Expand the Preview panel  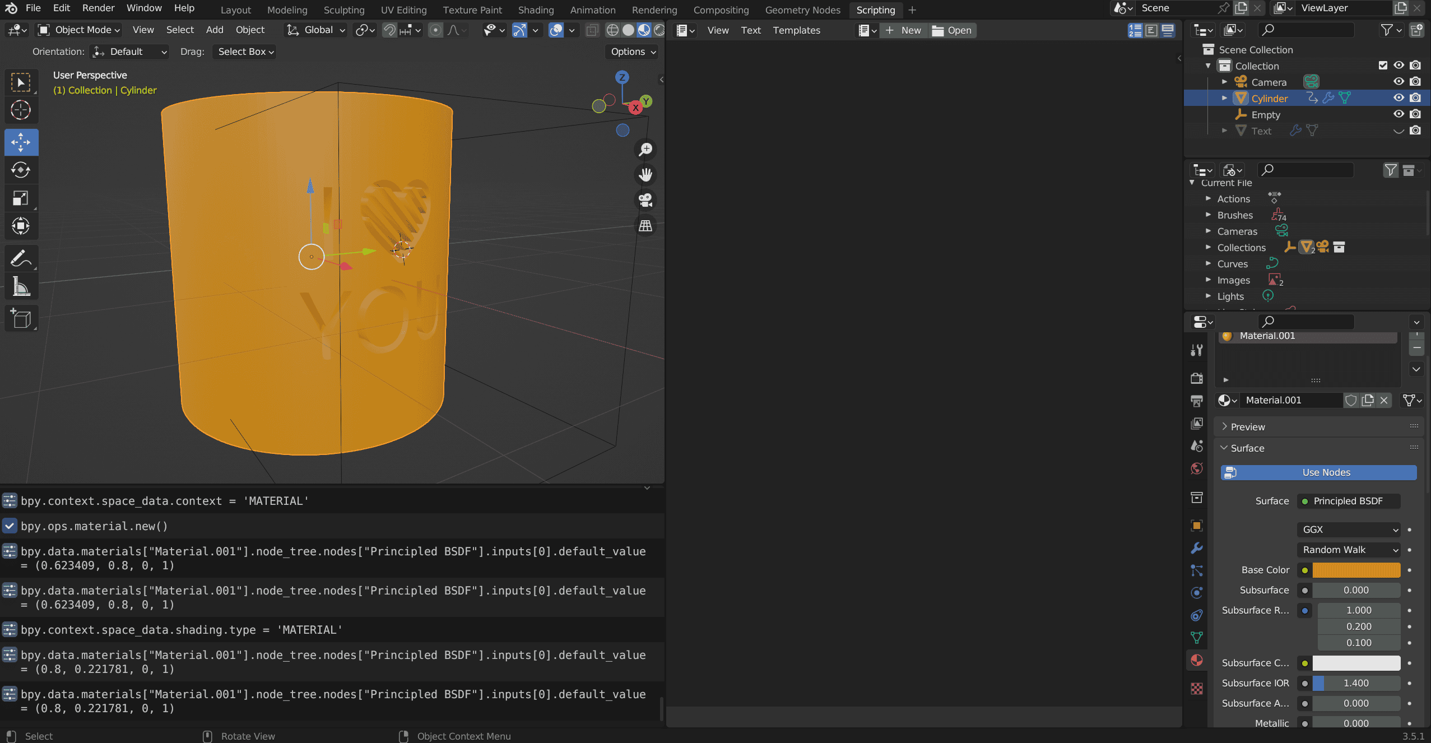(1247, 427)
